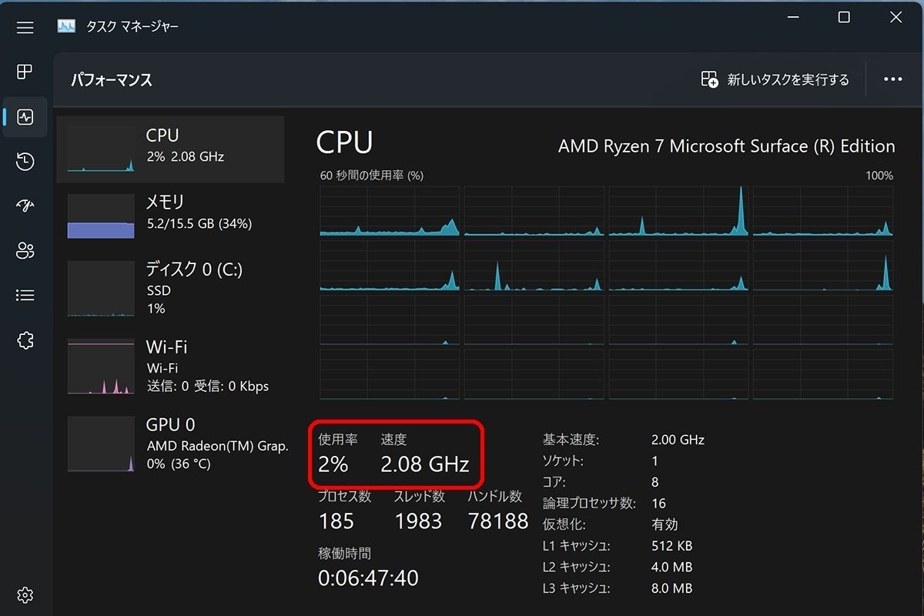The image size is (924, 616).
Task: Open the Users page icon
Action: pos(25,250)
